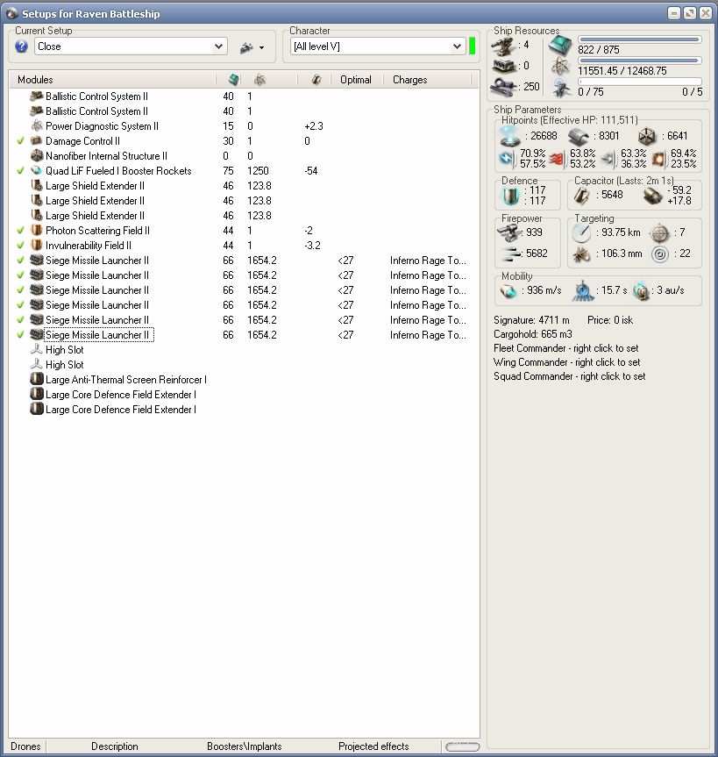
Task: Select Photon Scattering Field II icon
Action: (37, 231)
